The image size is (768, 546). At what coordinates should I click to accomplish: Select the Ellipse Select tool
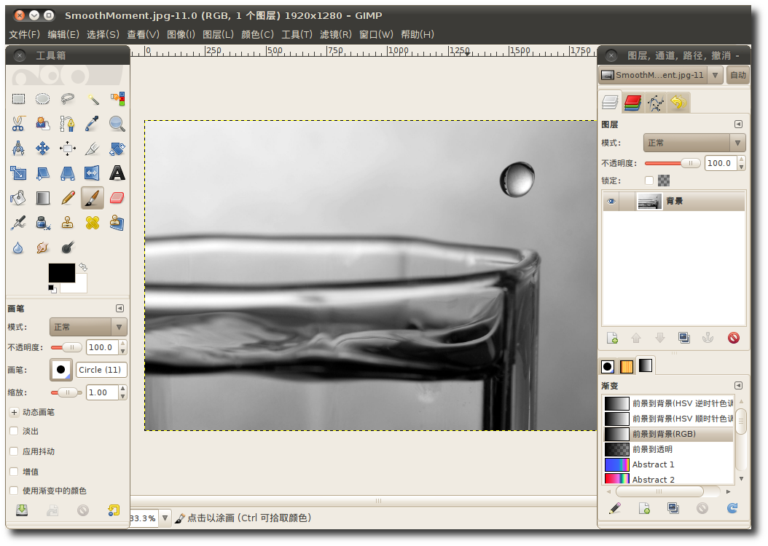click(42, 99)
